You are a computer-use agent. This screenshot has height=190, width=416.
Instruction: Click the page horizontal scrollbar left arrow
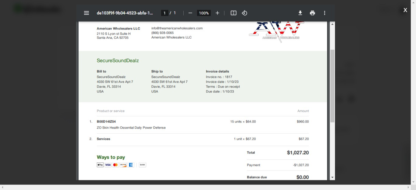click(x=2, y=187)
